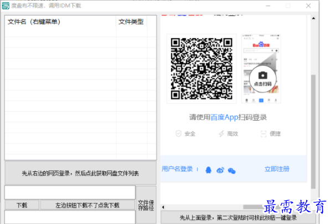Click the 下载 button
Screen dimensions: 331x224
coord(22,205)
